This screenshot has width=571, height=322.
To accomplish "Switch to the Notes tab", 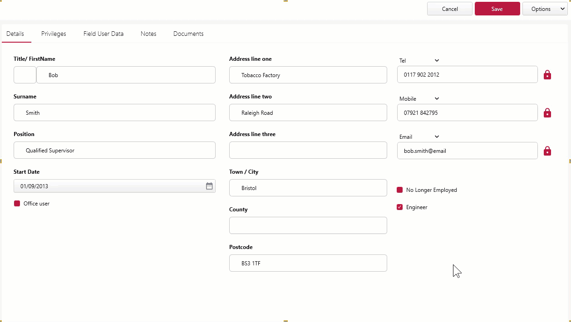I will click(148, 34).
